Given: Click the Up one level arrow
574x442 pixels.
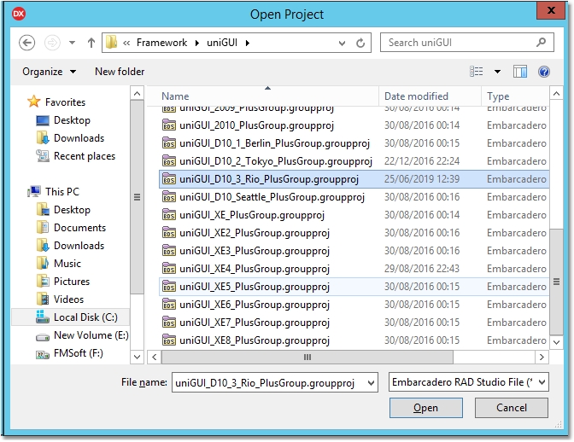Looking at the screenshot, I should (x=91, y=43).
